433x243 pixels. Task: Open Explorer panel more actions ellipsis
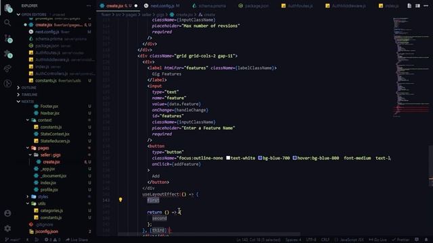tap(89, 5)
